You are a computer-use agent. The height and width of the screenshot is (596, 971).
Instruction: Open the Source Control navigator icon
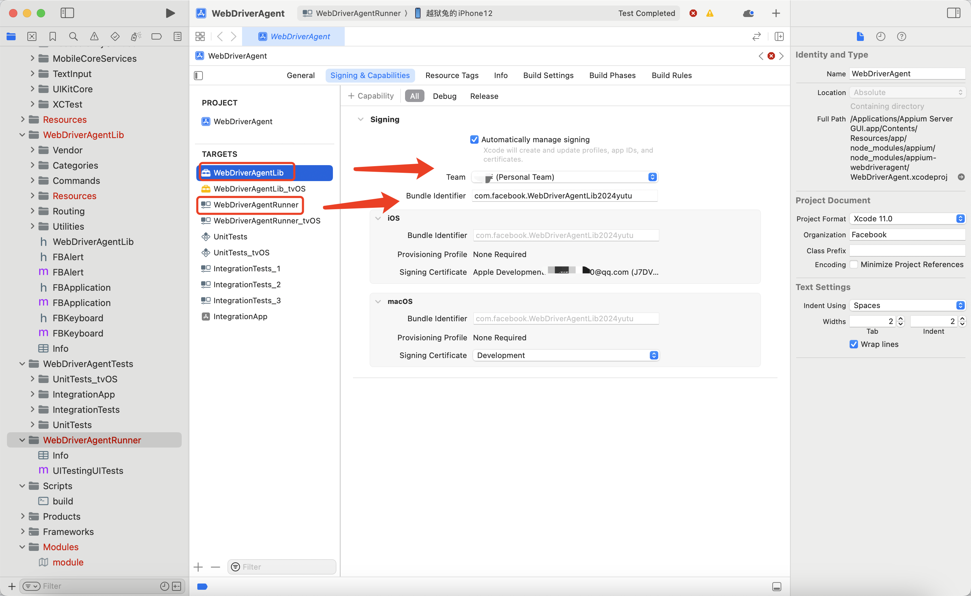(x=32, y=37)
